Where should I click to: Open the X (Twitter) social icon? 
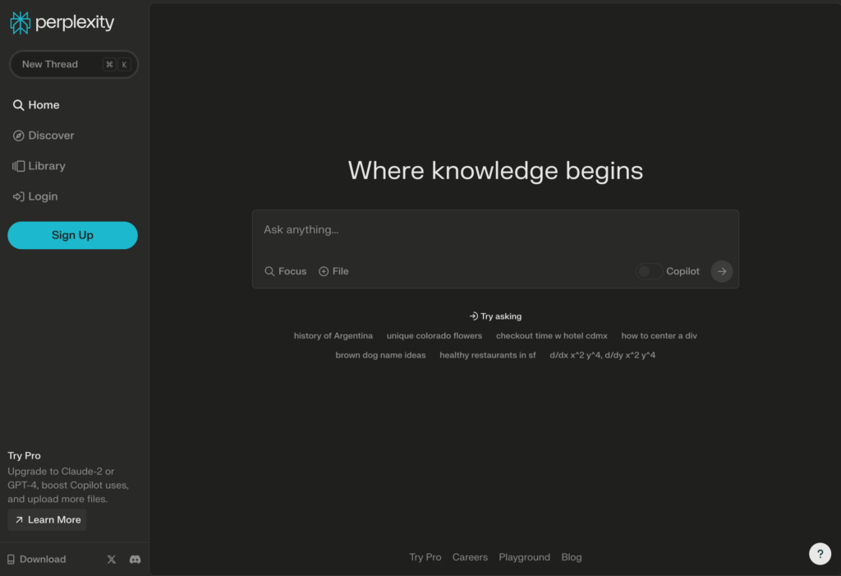(112, 560)
